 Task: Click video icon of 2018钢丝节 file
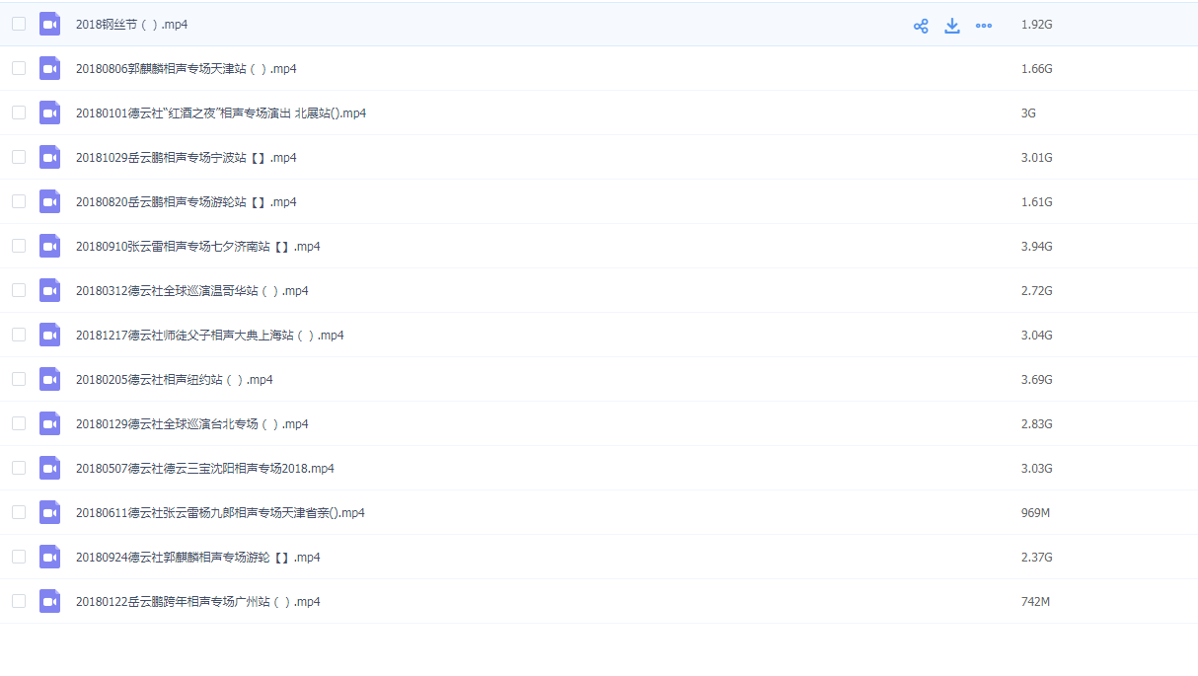point(50,24)
